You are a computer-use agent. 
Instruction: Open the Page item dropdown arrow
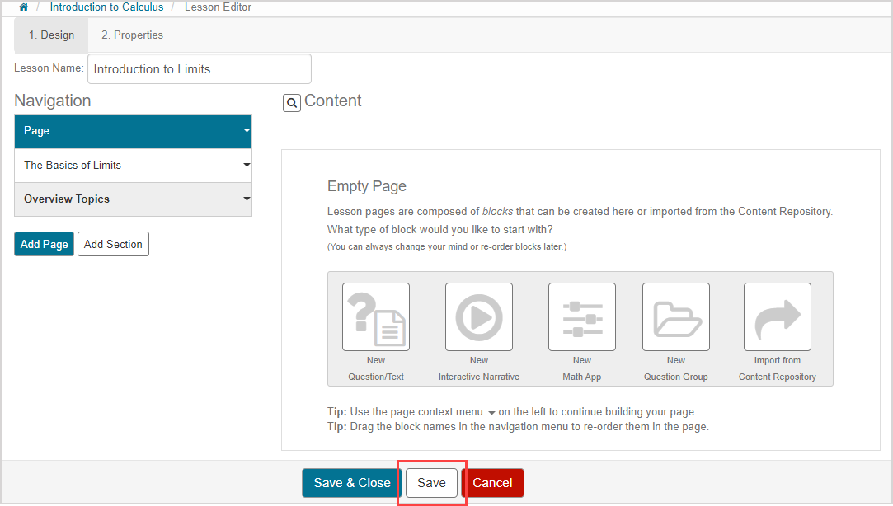247,131
